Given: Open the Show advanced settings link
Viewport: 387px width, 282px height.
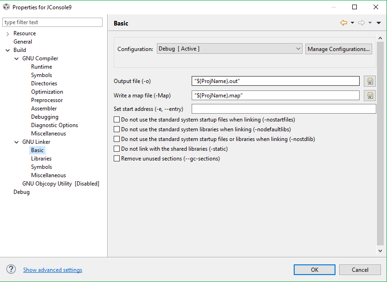Looking at the screenshot, I should tap(52, 270).
